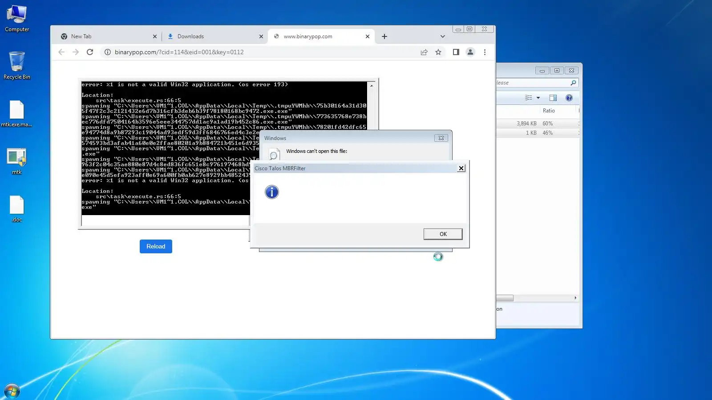Switch to the New Tab tab

tap(109, 36)
